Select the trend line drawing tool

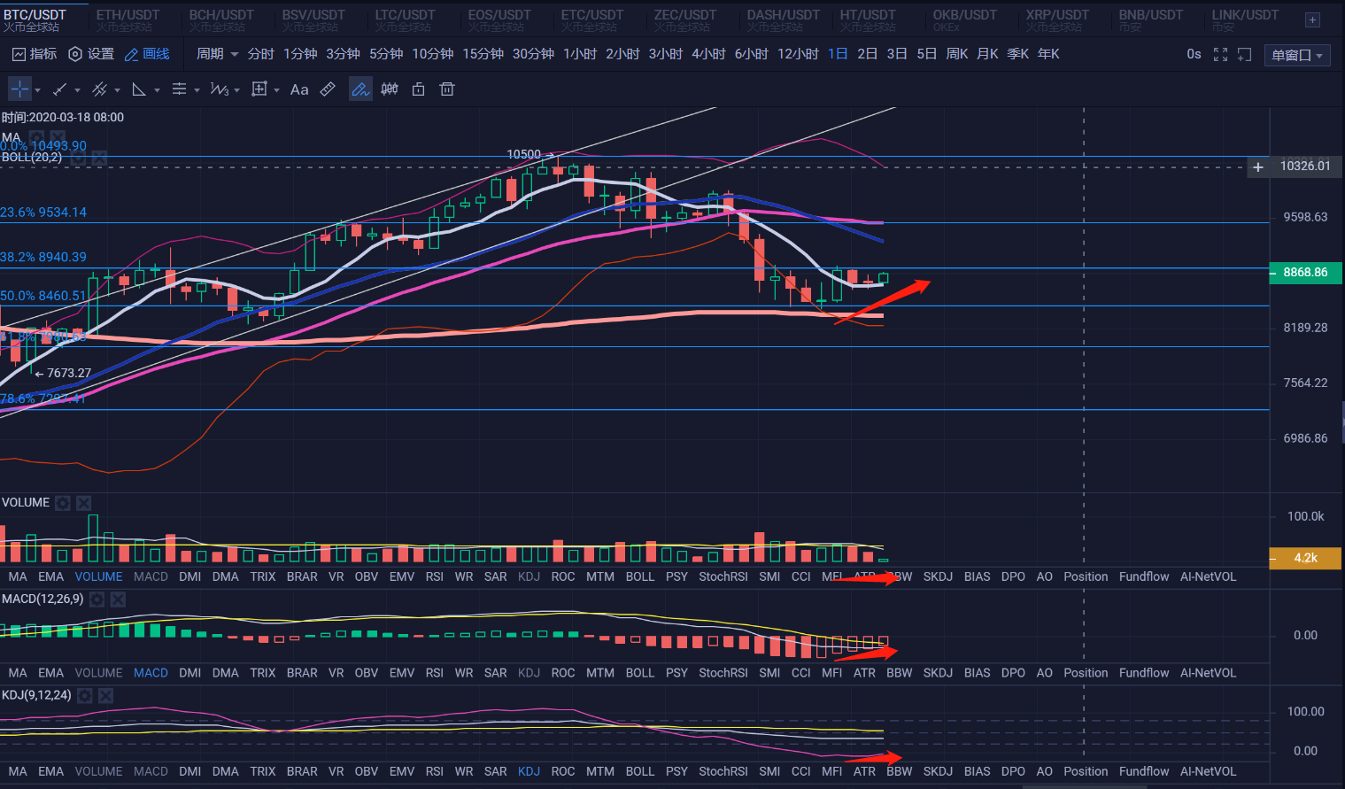[x=59, y=89]
